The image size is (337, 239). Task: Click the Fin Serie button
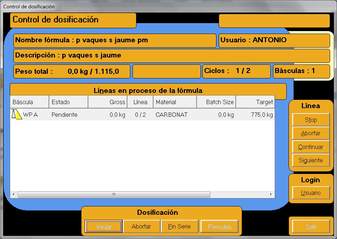pos(179,226)
